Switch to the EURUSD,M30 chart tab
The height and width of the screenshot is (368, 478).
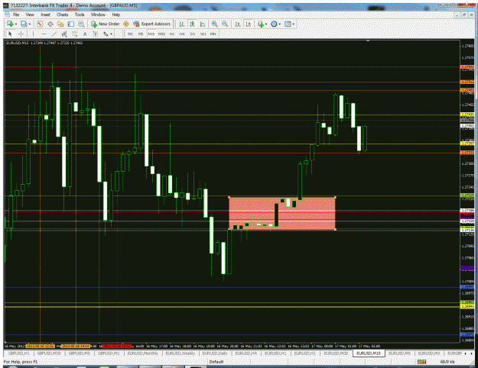tap(336, 353)
